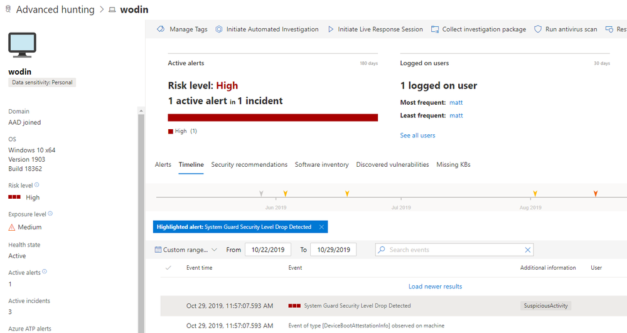This screenshot has width=627, height=333.
Task: Click the sidebar scrollbar up arrow
Action: click(141, 110)
